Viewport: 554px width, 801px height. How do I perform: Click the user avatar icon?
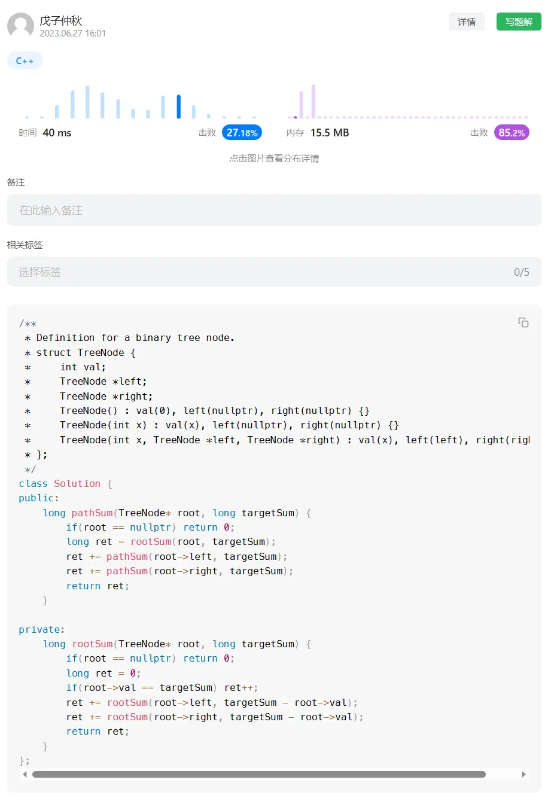(x=20, y=26)
